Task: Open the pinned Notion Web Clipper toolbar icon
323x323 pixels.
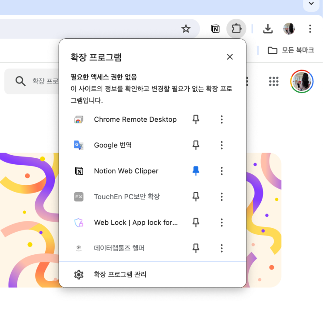Action: (x=215, y=29)
